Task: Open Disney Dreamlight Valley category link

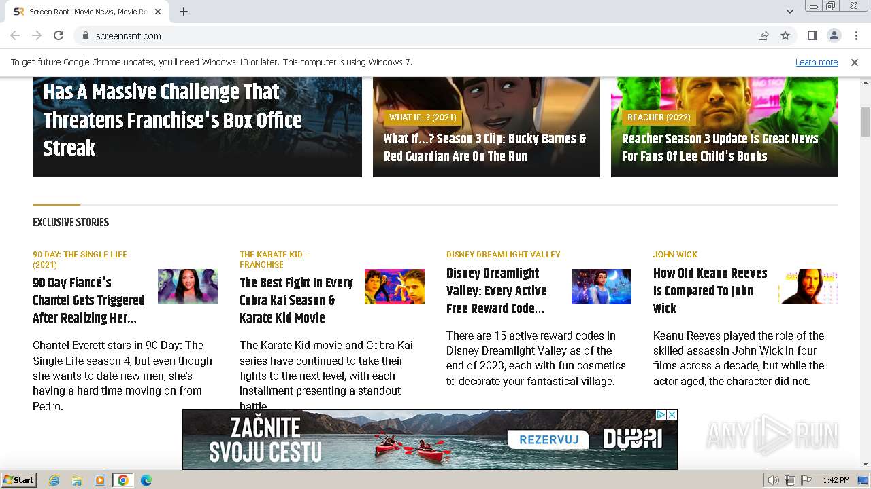Action: pos(504,255)
